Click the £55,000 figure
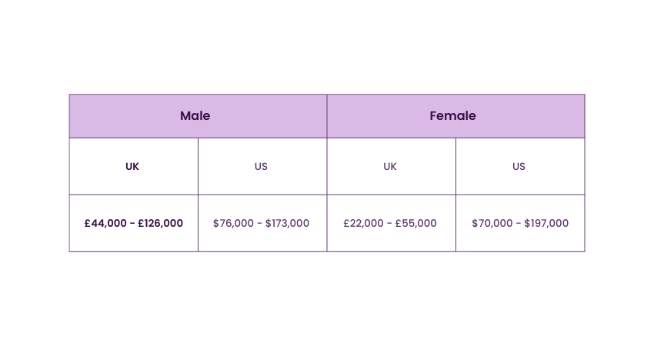This screenshot has width=654, height=346. click(416, 224)
